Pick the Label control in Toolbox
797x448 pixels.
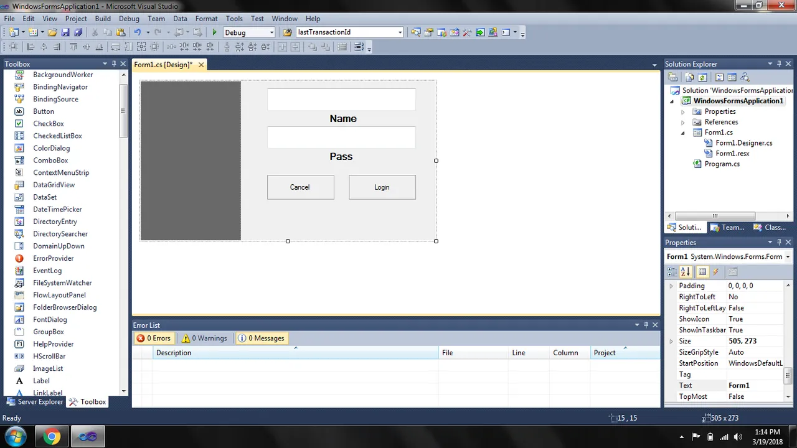tap(41, 381)
